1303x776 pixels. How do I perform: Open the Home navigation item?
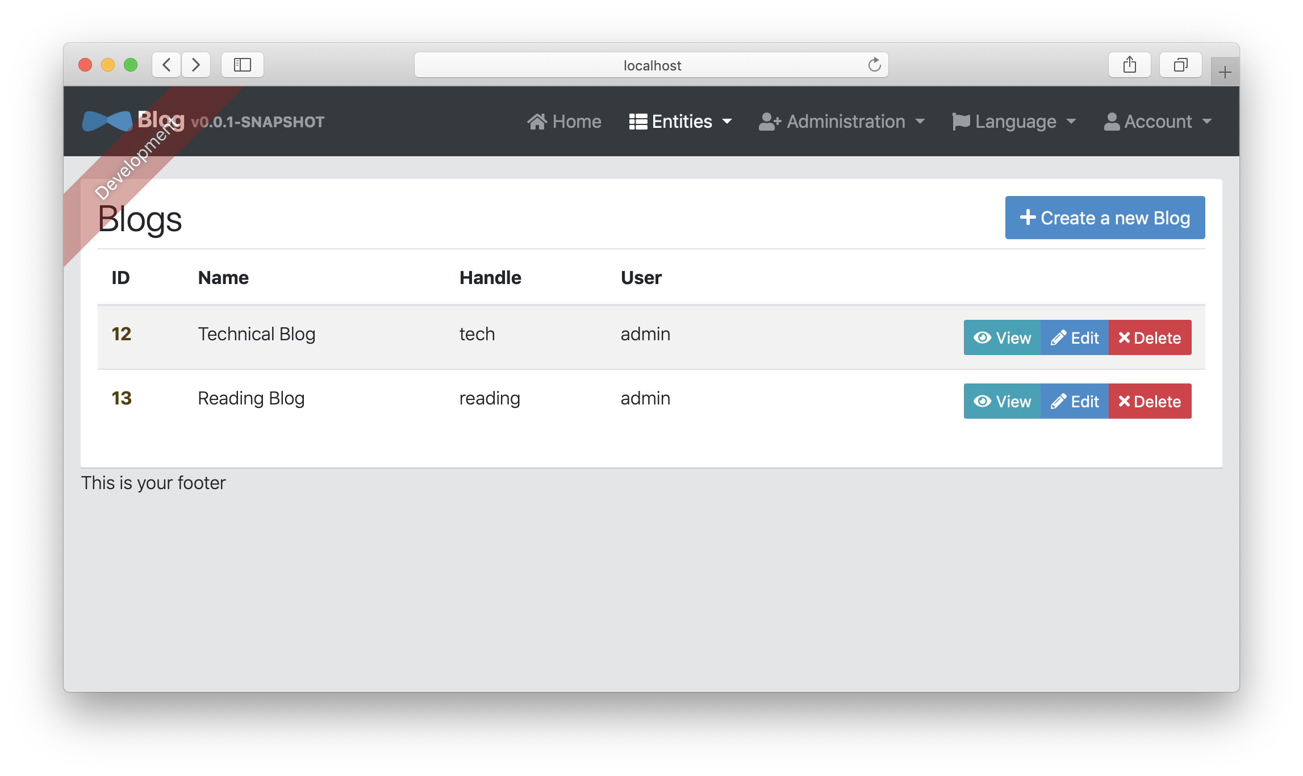[x=564, y=122]
